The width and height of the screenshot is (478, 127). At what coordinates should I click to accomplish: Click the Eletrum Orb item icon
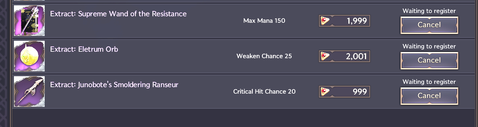click(29, 56)
